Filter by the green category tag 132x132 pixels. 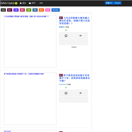(29, 10)
